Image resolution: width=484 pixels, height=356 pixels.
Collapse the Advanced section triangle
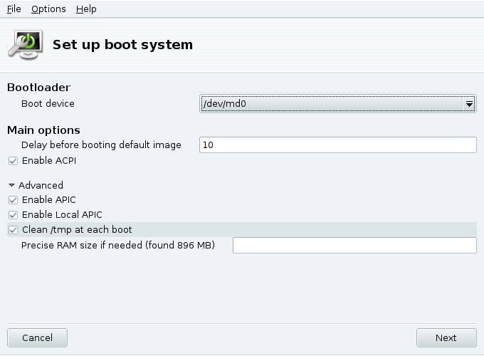(x=11, y=185)
